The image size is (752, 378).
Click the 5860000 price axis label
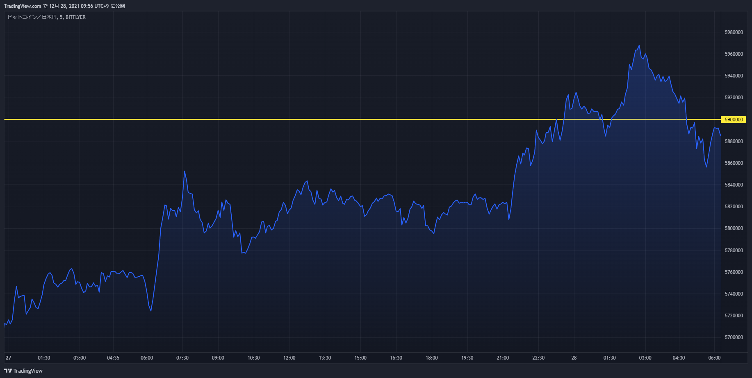(734, 163)
